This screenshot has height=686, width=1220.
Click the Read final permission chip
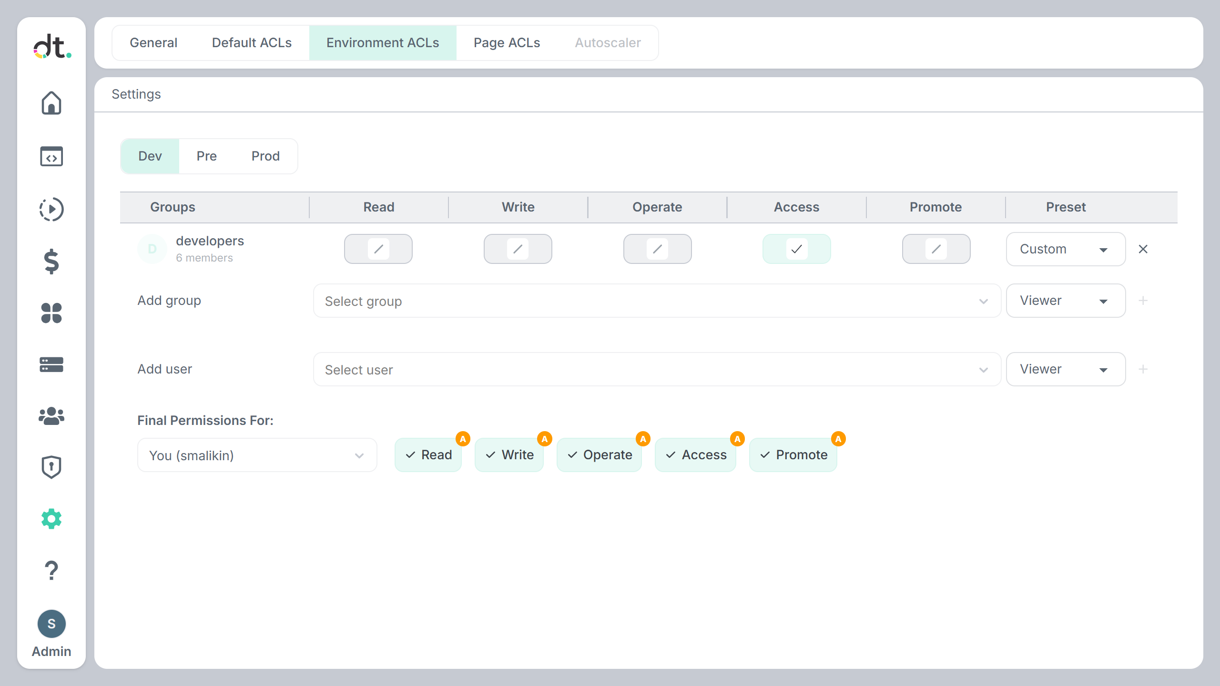tap(428, 455)
